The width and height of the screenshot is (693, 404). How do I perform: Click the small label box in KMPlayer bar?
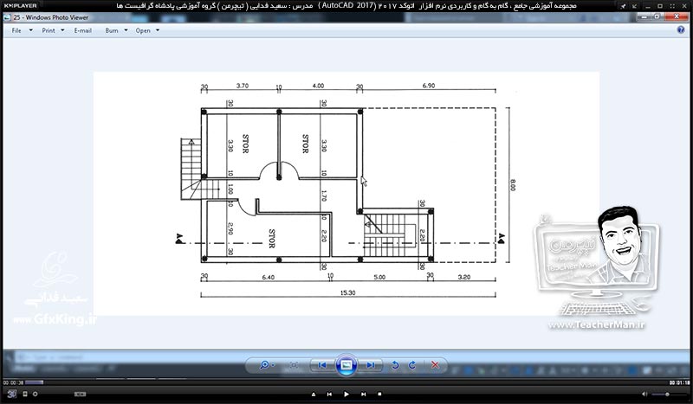pos(80,394)
